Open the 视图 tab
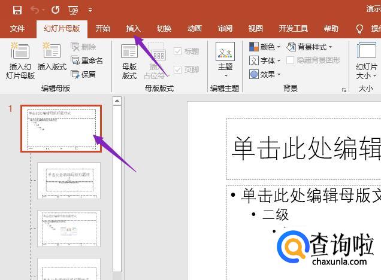381x280 pixels. (255, 29)
